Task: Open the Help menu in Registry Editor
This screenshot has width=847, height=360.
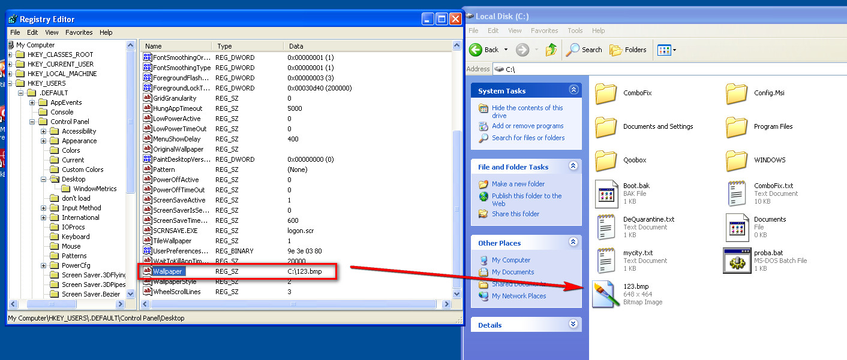Action: [x=106, y=32]
